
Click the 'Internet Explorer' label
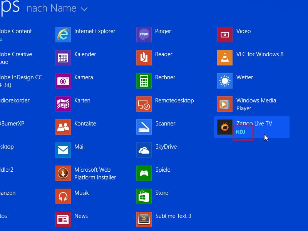[x=95, y=31]
